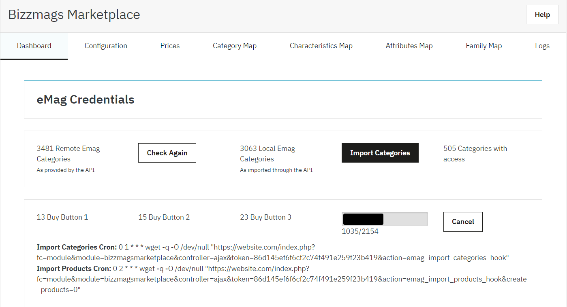567x307 pixels.
Task: Select the Category Map tab
Action: coord(235,46)
